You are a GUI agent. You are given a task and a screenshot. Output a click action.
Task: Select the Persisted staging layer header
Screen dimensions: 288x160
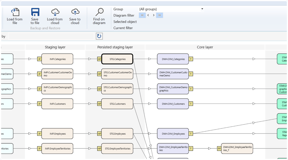[115, 47]
